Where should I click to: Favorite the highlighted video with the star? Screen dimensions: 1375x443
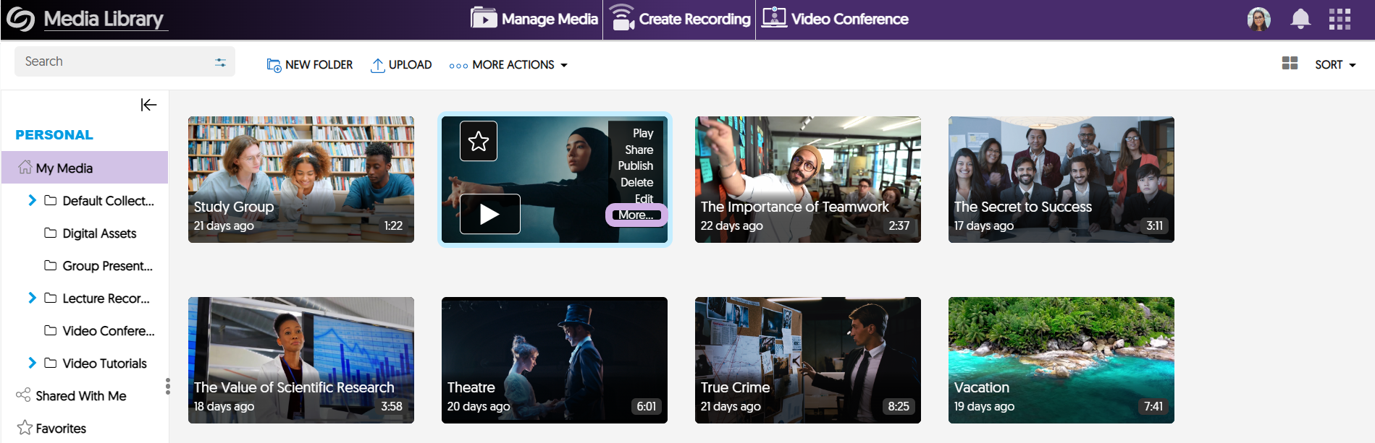479,141
